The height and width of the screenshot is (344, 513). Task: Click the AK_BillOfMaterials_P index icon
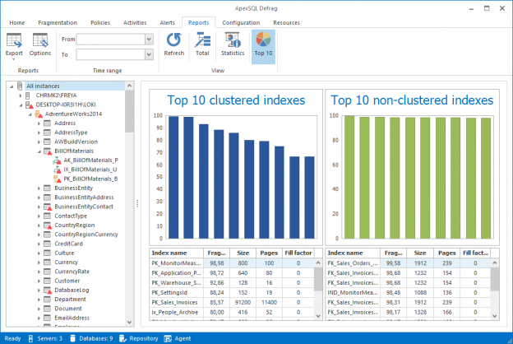[x=57, y=160]
